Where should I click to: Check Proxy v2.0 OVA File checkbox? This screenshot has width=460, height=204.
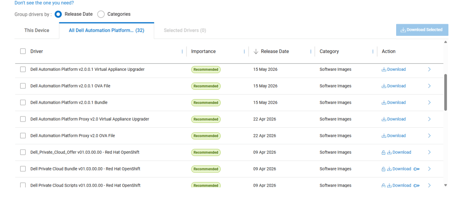[23, 135]
